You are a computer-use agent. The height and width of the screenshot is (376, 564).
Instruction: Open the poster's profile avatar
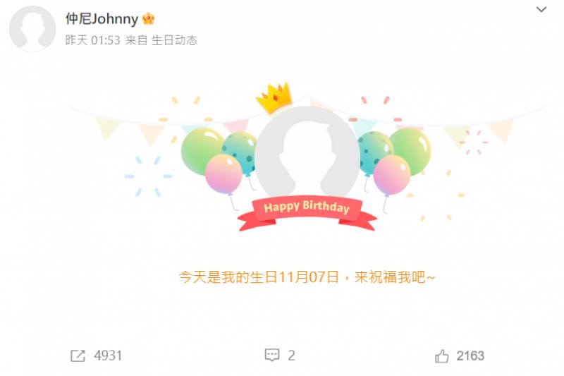tap(32, 28)
